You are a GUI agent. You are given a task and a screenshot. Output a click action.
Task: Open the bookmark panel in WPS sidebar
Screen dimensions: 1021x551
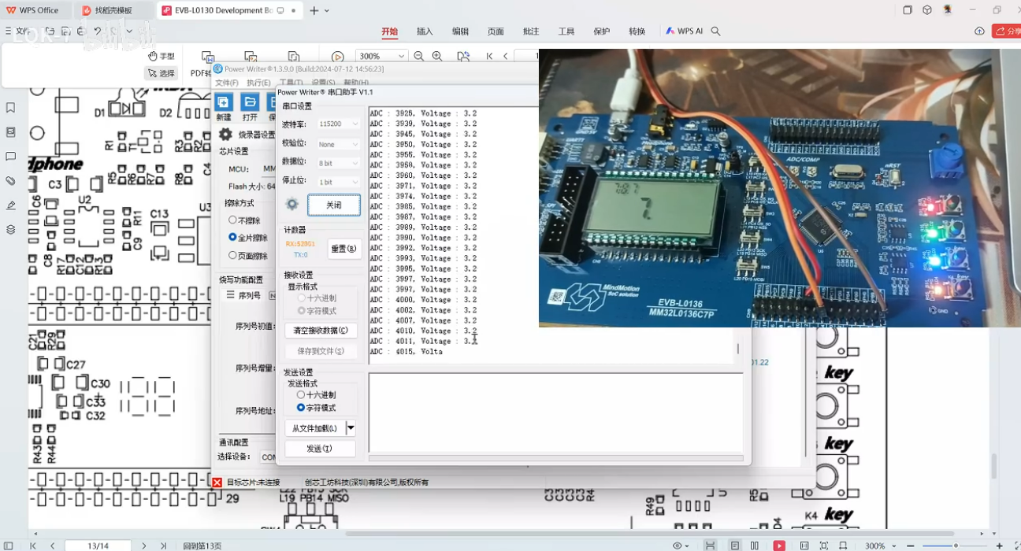tap(10, 108)
